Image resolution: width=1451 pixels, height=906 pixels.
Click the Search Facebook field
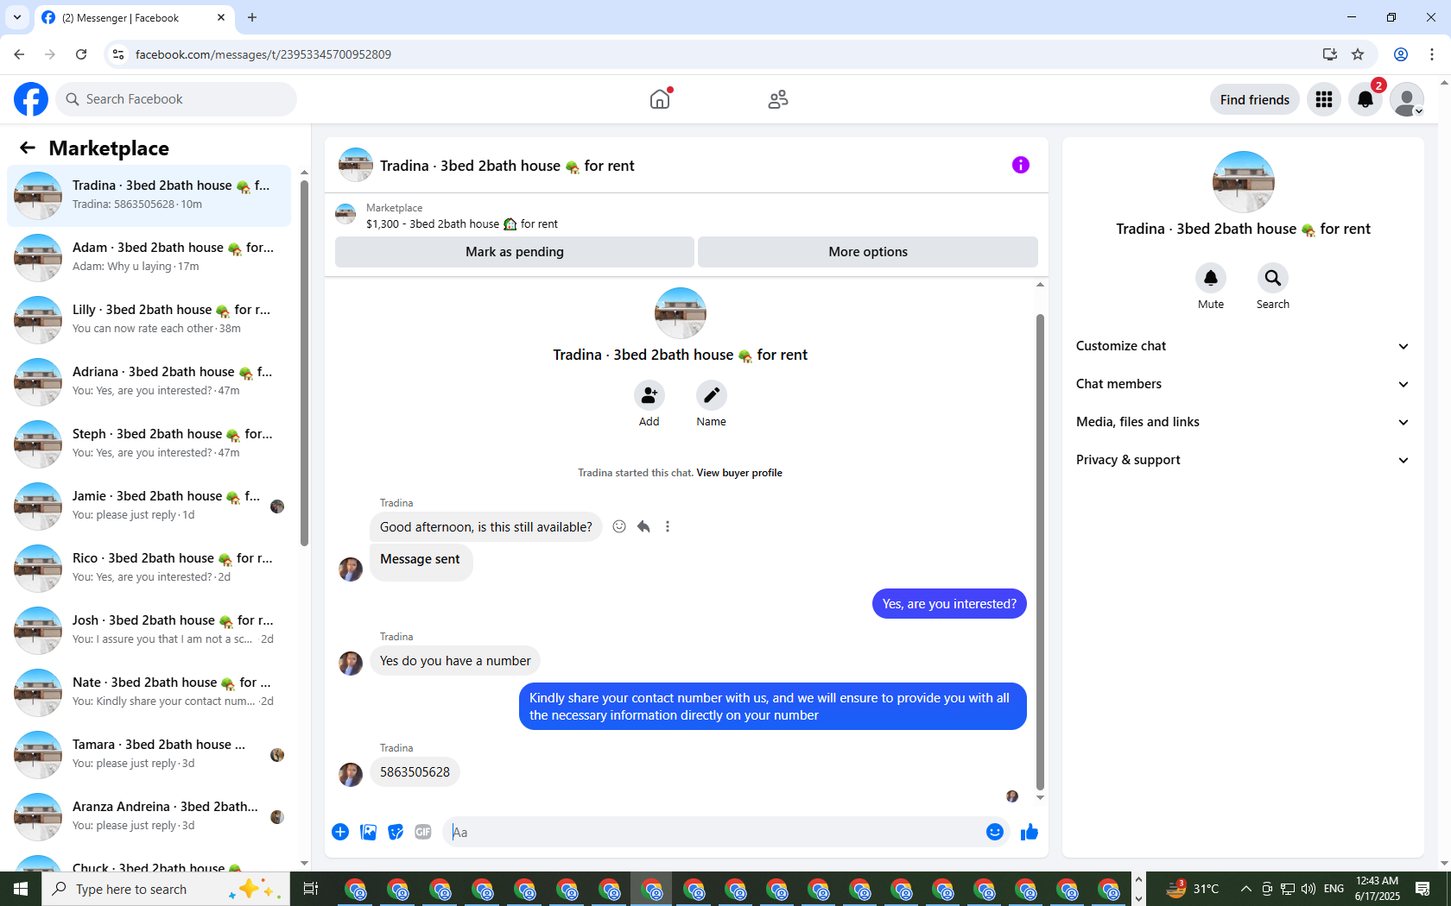tap(176, 99)
